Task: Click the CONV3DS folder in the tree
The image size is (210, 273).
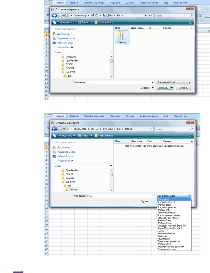Action: pyautogui.click(x=70, y=56)
